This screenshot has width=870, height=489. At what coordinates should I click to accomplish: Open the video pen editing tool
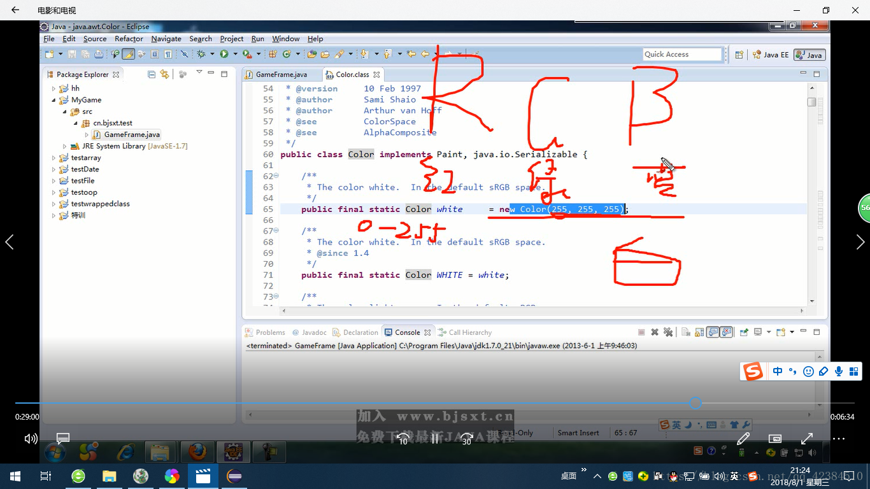[x=743, y=439]
